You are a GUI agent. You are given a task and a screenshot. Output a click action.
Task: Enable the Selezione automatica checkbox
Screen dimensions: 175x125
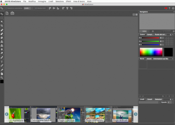point(6,8)
